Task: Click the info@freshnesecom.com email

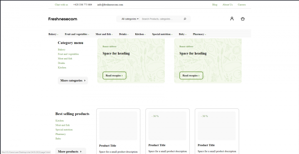Action: 110,5
